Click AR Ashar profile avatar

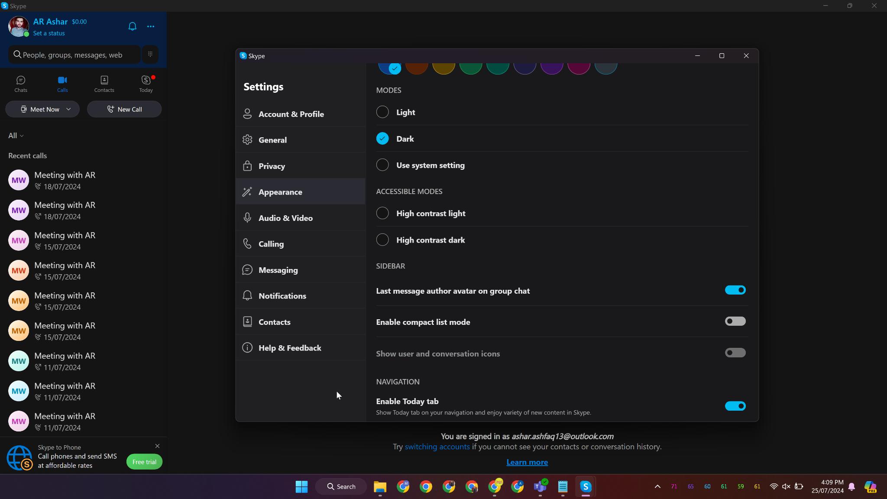click(x=19, y=26)
